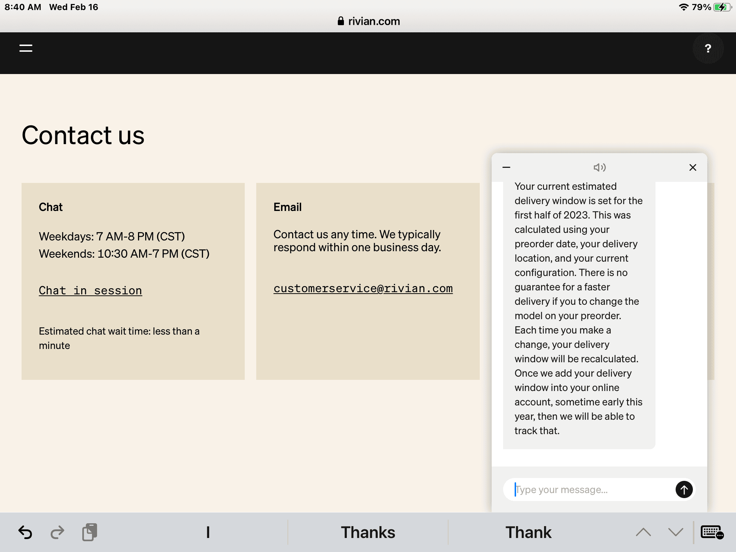Tap the undo arrow on keyboard bar
736x552 pixels.
tap(25, 532)
